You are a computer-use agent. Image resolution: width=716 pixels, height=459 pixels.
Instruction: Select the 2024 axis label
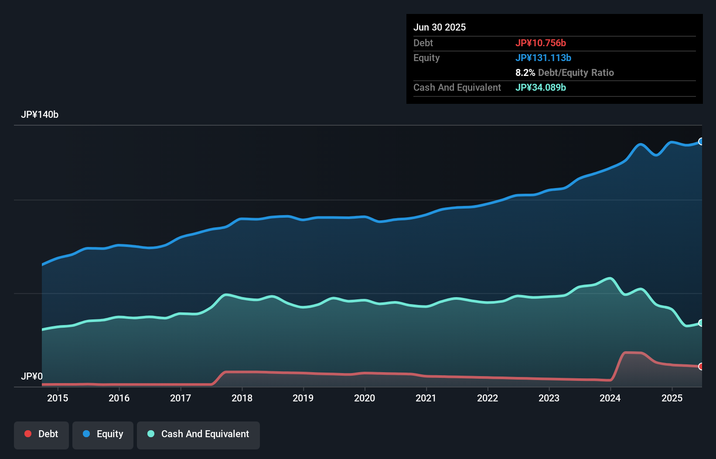[x=610, y=398]
